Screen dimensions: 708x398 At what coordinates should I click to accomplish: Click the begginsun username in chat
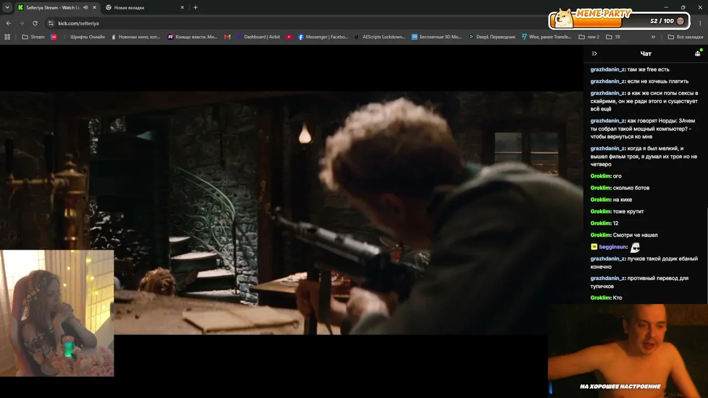(612, 247)
